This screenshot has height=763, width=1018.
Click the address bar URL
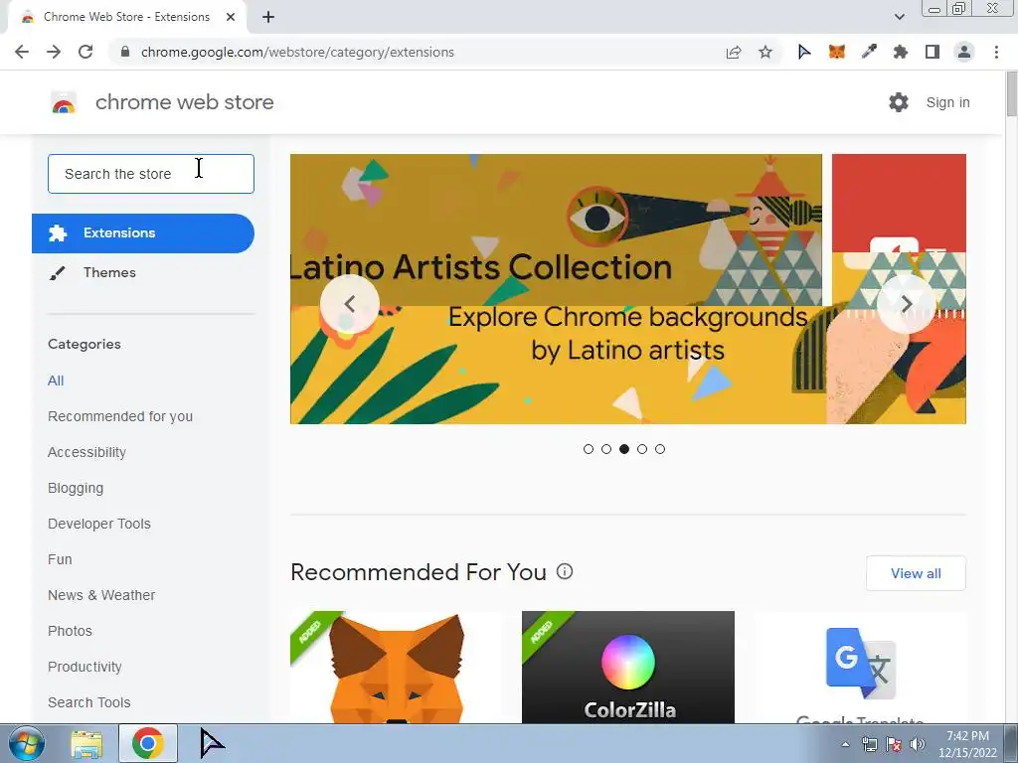297,52
